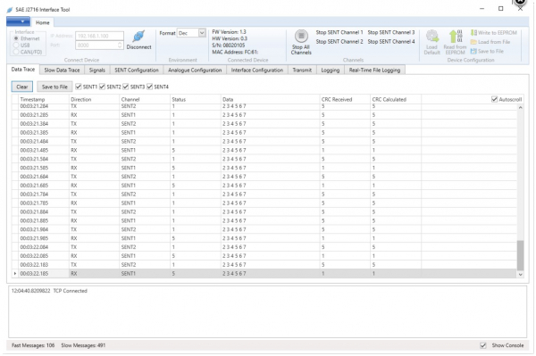Click the Stop All Channels icon
This screenshot has height=356, width=536.
pyautogui.click(x=301, y=36)
